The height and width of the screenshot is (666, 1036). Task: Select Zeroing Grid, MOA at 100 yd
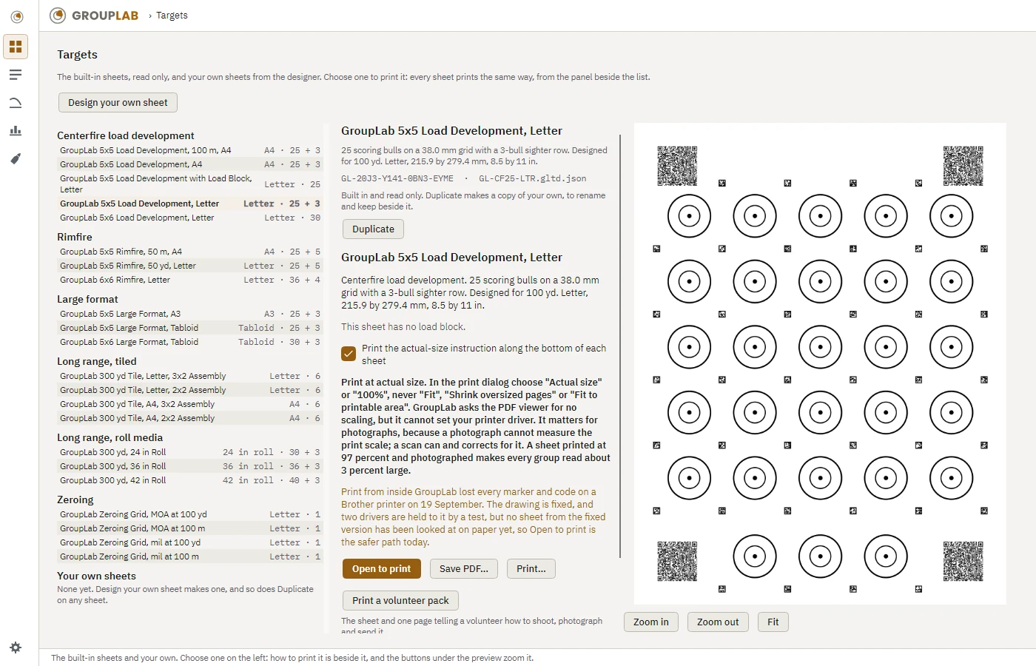190,514
